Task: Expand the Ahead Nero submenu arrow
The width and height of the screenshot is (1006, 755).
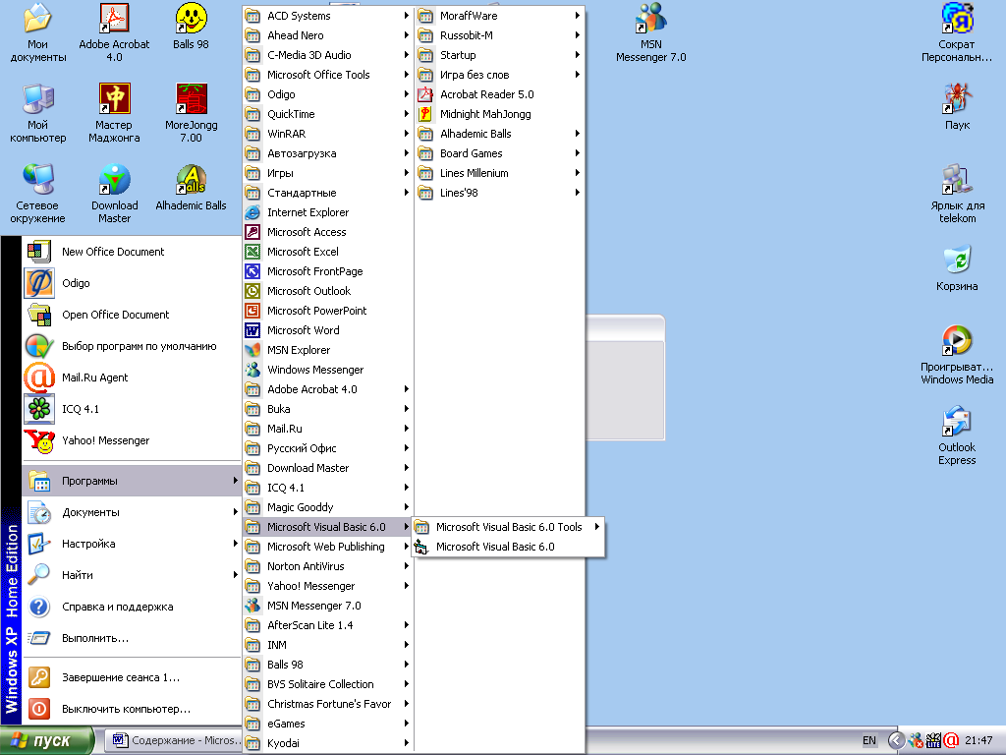Action: tap(406, 35)
